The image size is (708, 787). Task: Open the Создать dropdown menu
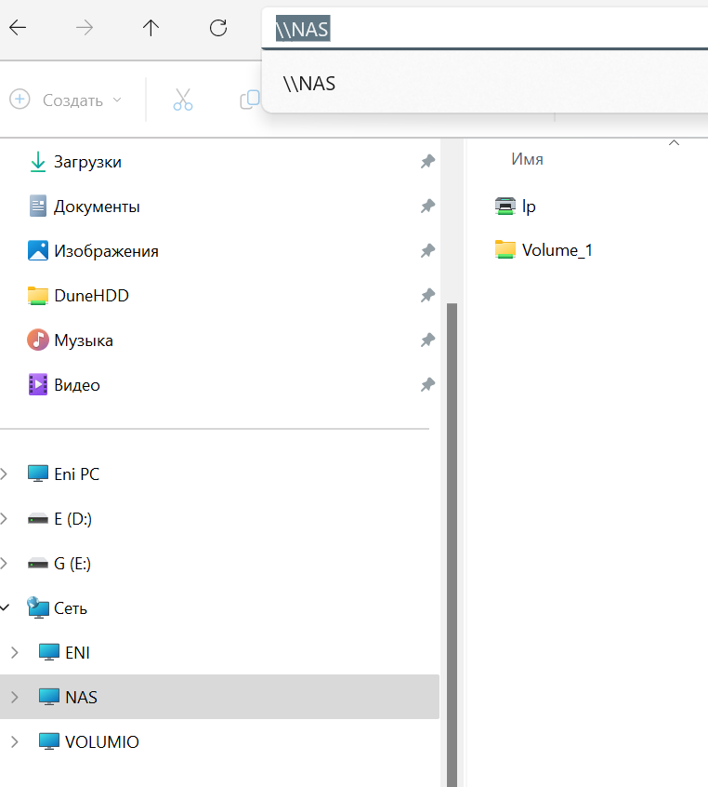coord(66,100)
